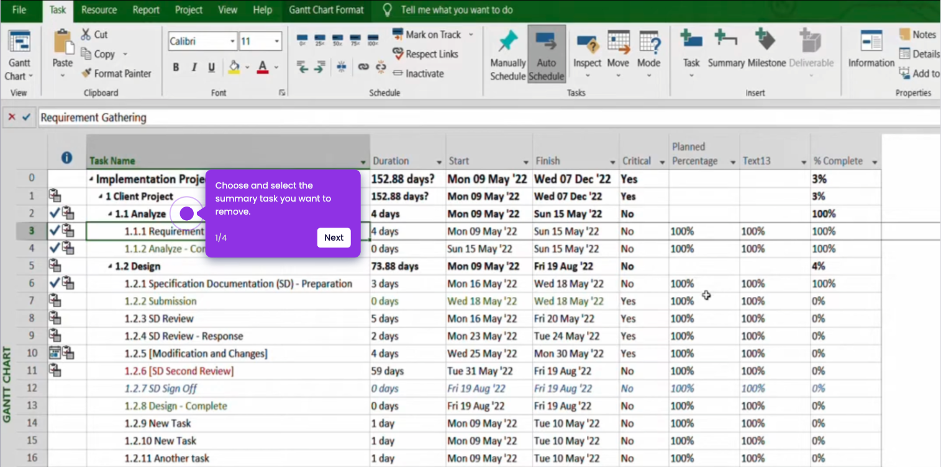Click the Notes icon in Properties
Viewport: 941px width, 467px height.
(904, 35)
